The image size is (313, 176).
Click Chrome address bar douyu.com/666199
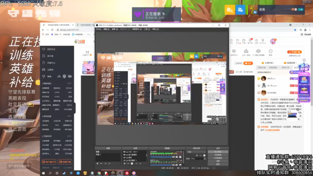click(69, 30)
